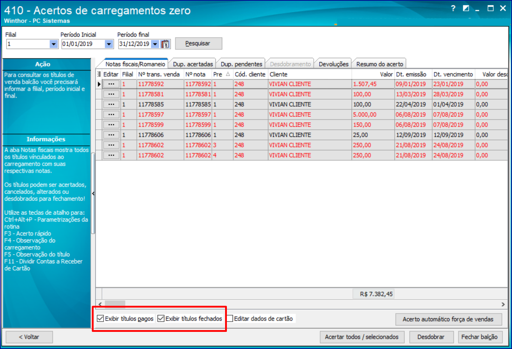Click Ação panel header
Viewport: 512px width, 349px height.
tap(46, 64)
